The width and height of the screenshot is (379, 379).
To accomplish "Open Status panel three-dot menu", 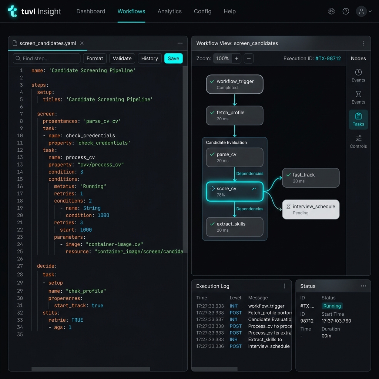I will pyautogui.click(x=363, y=286).
